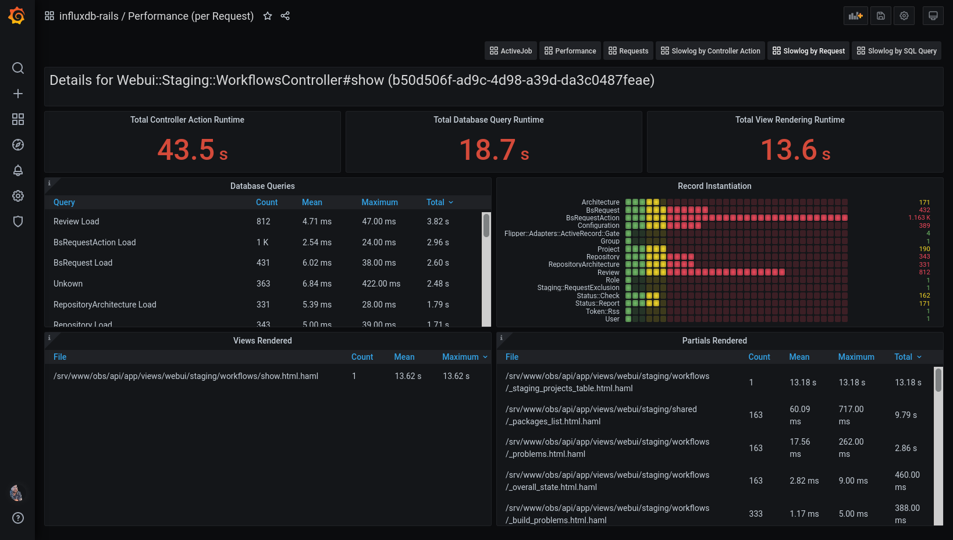Sort Views Rendered by Maximum column
The height and width of the screenshot is (540, 953).
click(x=460, y=357)
